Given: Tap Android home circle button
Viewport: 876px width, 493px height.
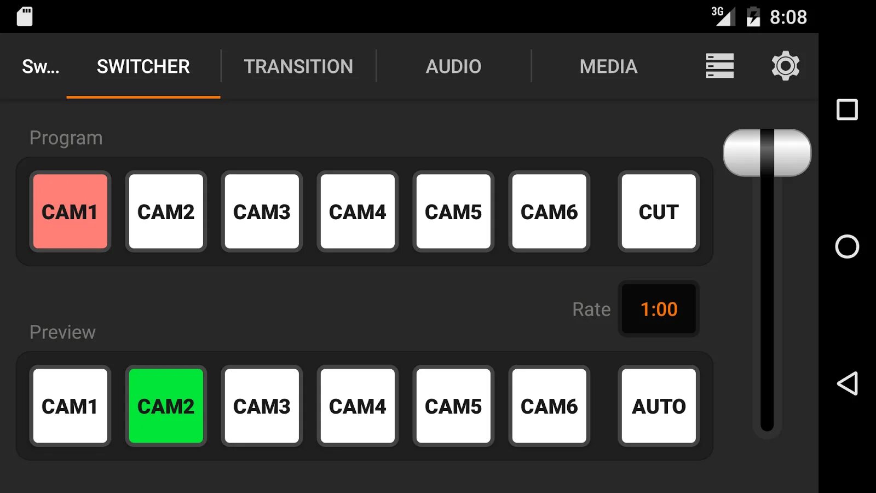Looking at the screenshot, I should pyautogui.click(x=847, y=246).
